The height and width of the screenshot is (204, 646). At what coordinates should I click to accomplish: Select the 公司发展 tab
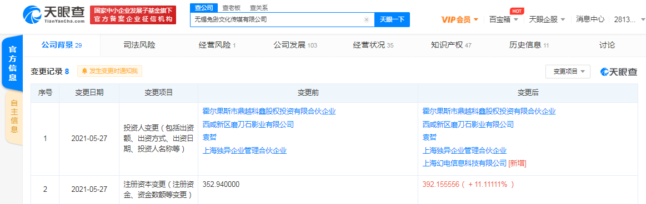coord(295,45)
